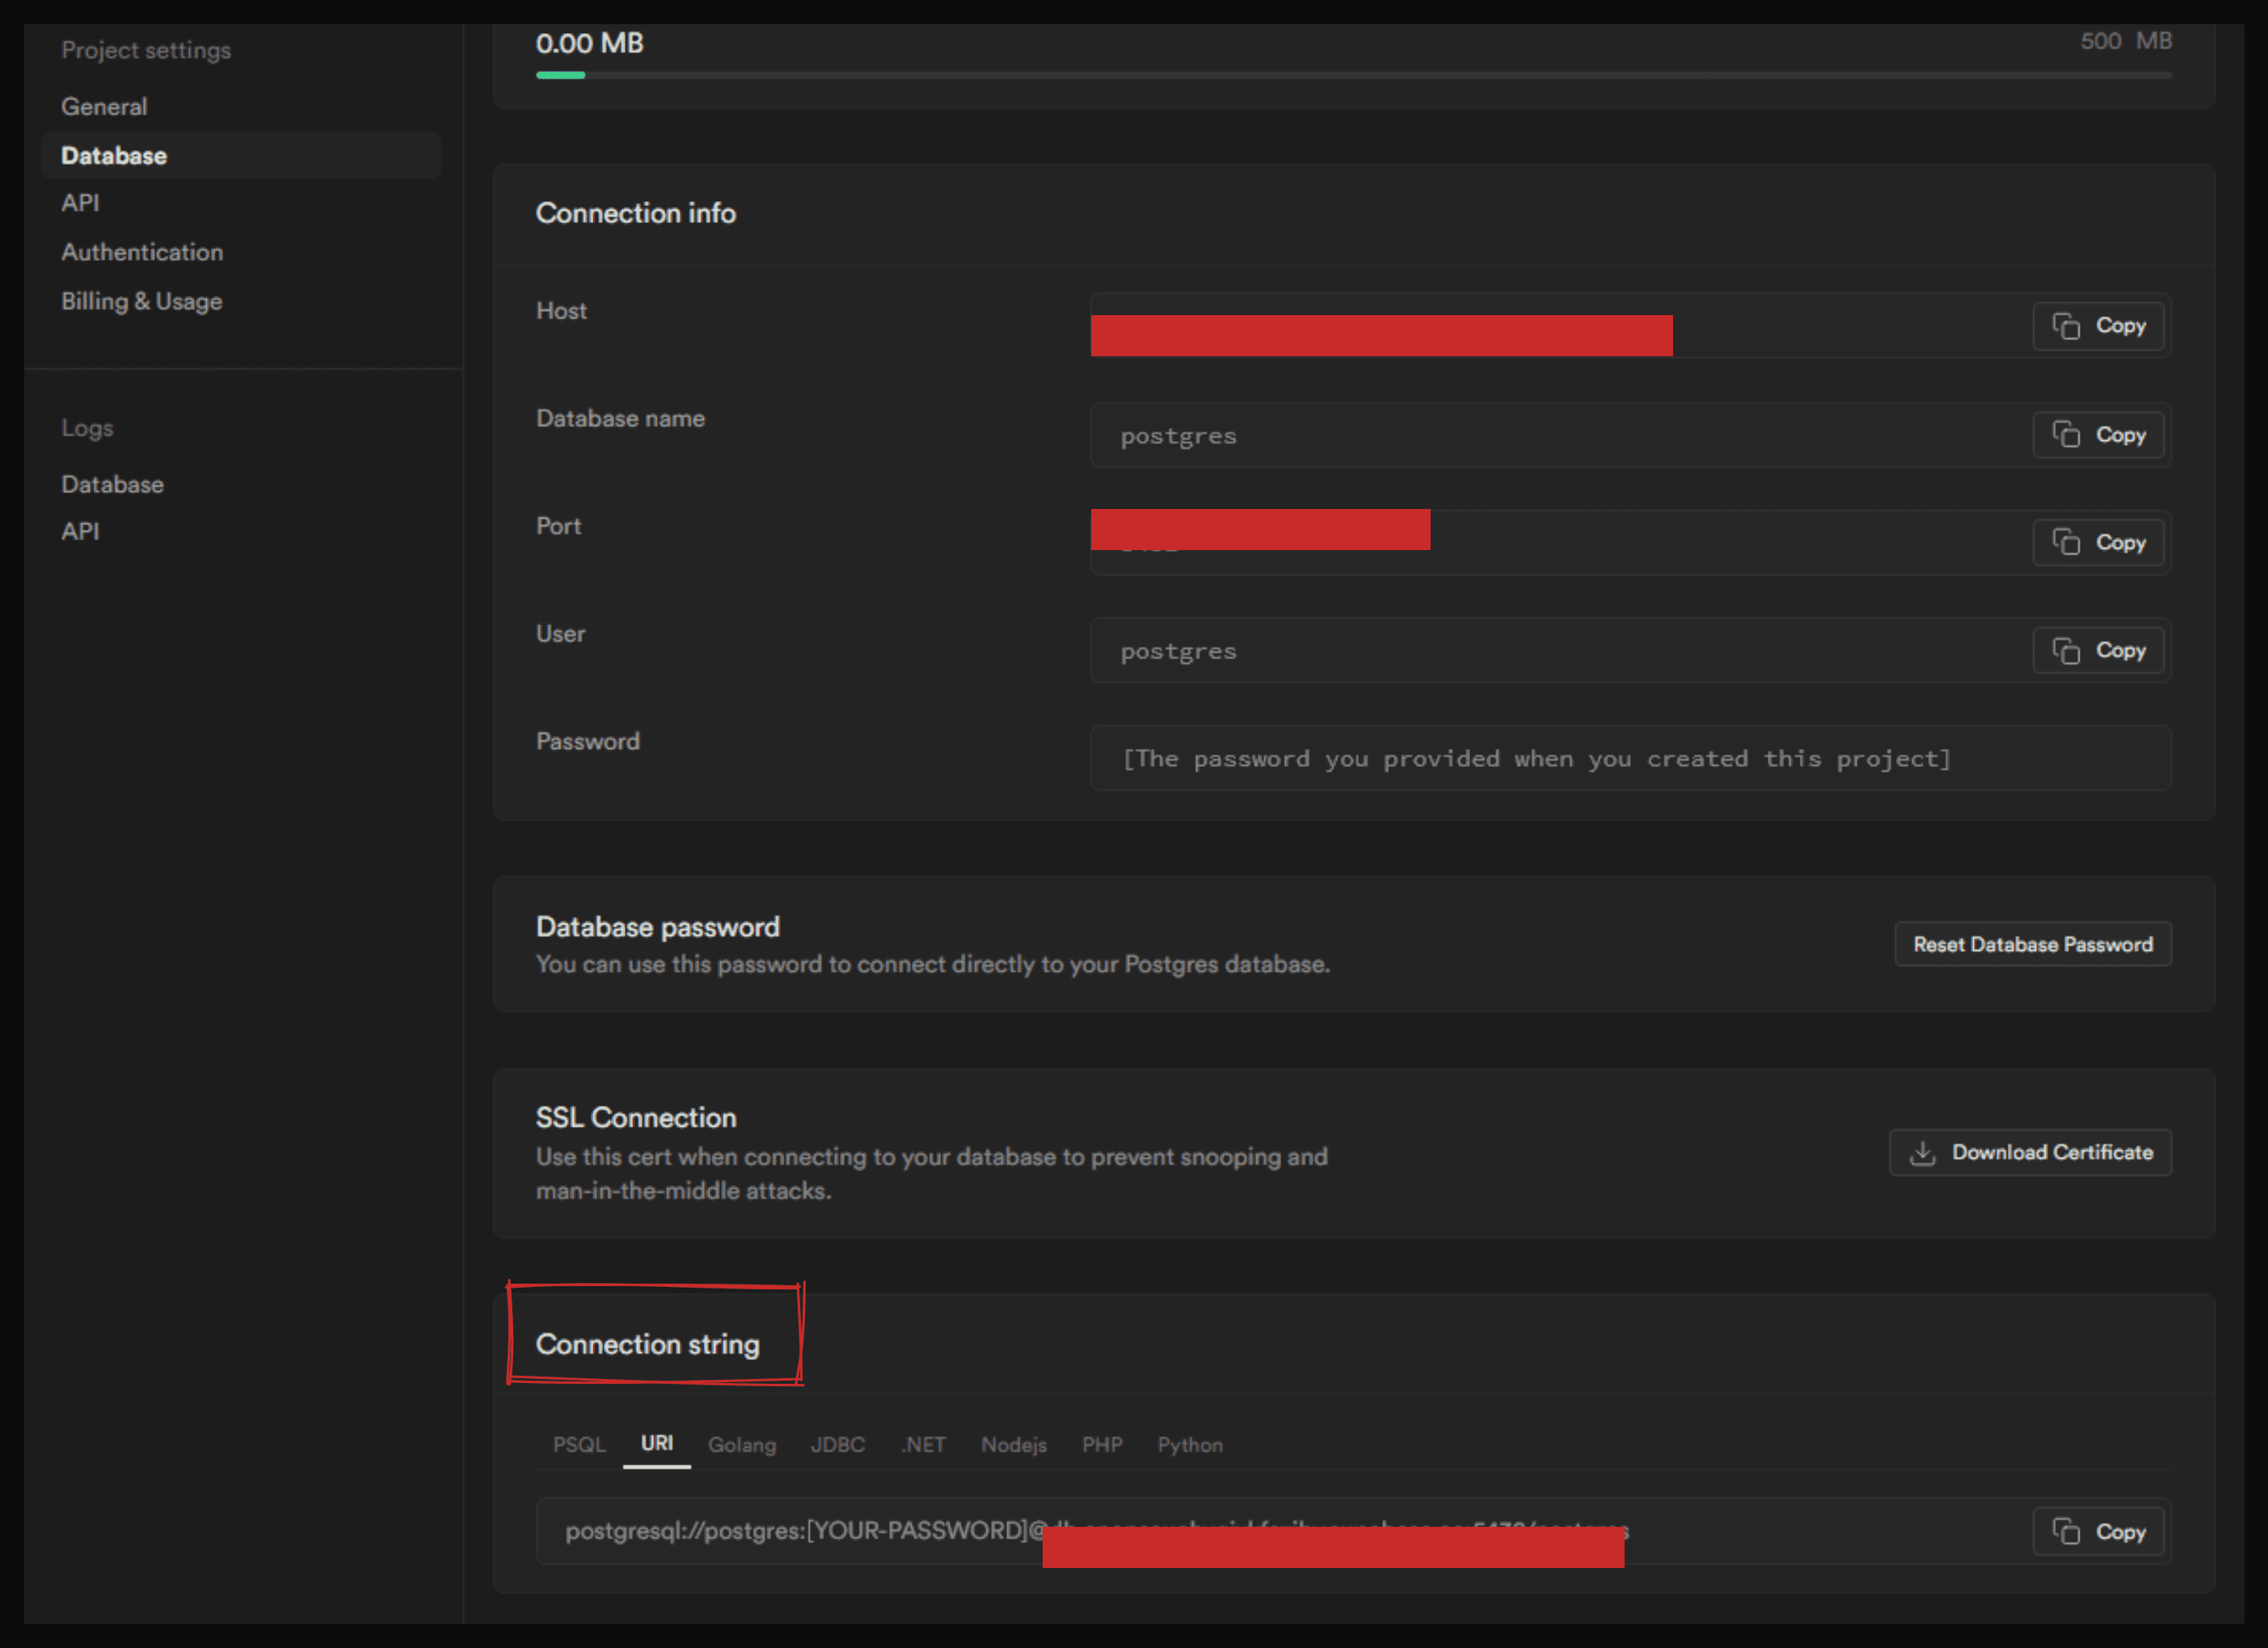Copy the Database name value
The image size is (2268, 1648).
(x=2098, y=435)
